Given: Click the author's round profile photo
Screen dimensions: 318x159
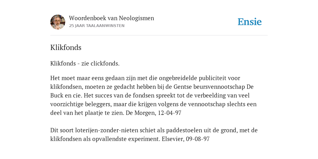Looking at the screenshot, I should (58, 22).
